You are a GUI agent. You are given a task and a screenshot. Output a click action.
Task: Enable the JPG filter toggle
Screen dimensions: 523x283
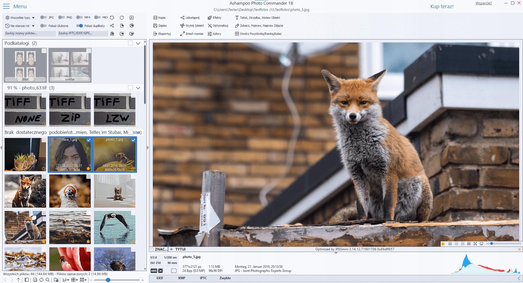click(x=43, y=17)
